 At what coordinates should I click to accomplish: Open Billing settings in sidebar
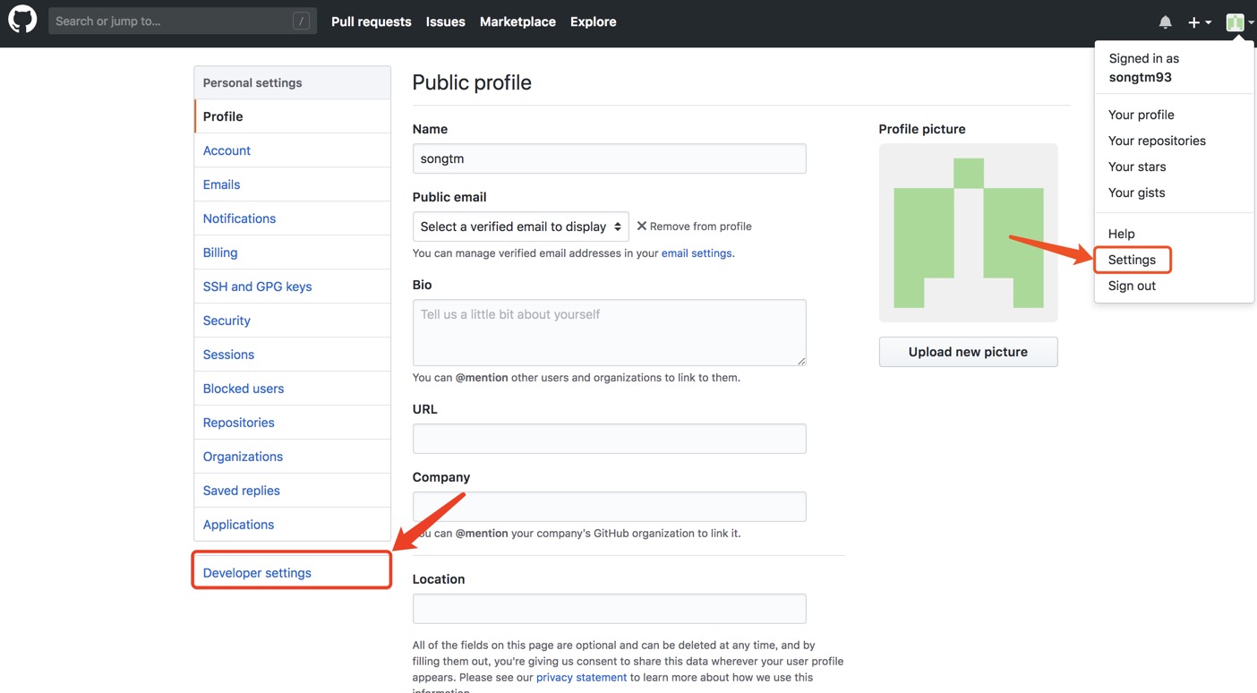[292, 252]
